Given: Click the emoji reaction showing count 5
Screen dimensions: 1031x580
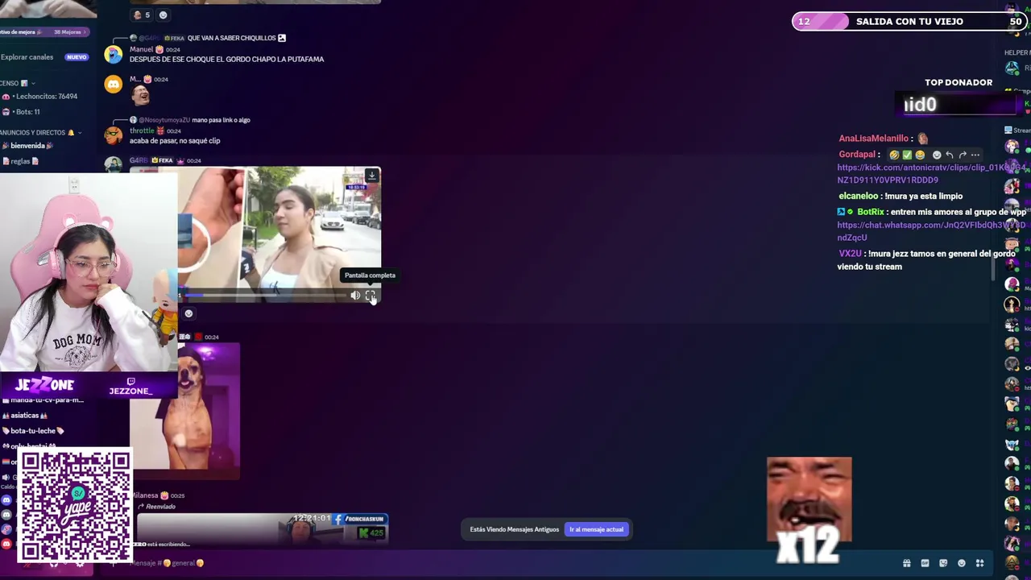Looking at the screenshot, I should [142, 14].
